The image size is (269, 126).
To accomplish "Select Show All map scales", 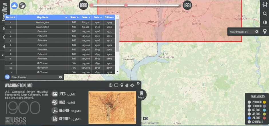I will [x=249, y=122].
